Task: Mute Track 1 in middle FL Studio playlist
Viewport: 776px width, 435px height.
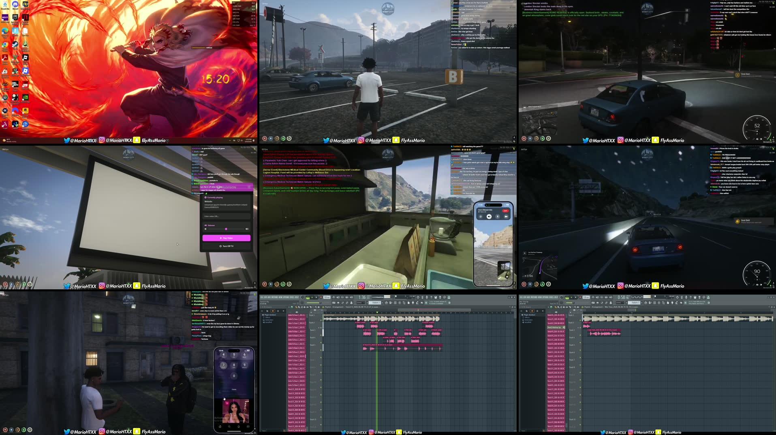Action: (321, 320)
